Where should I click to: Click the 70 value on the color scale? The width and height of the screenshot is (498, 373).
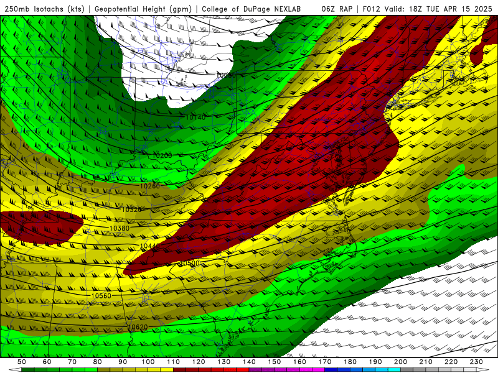coord(72,362)
